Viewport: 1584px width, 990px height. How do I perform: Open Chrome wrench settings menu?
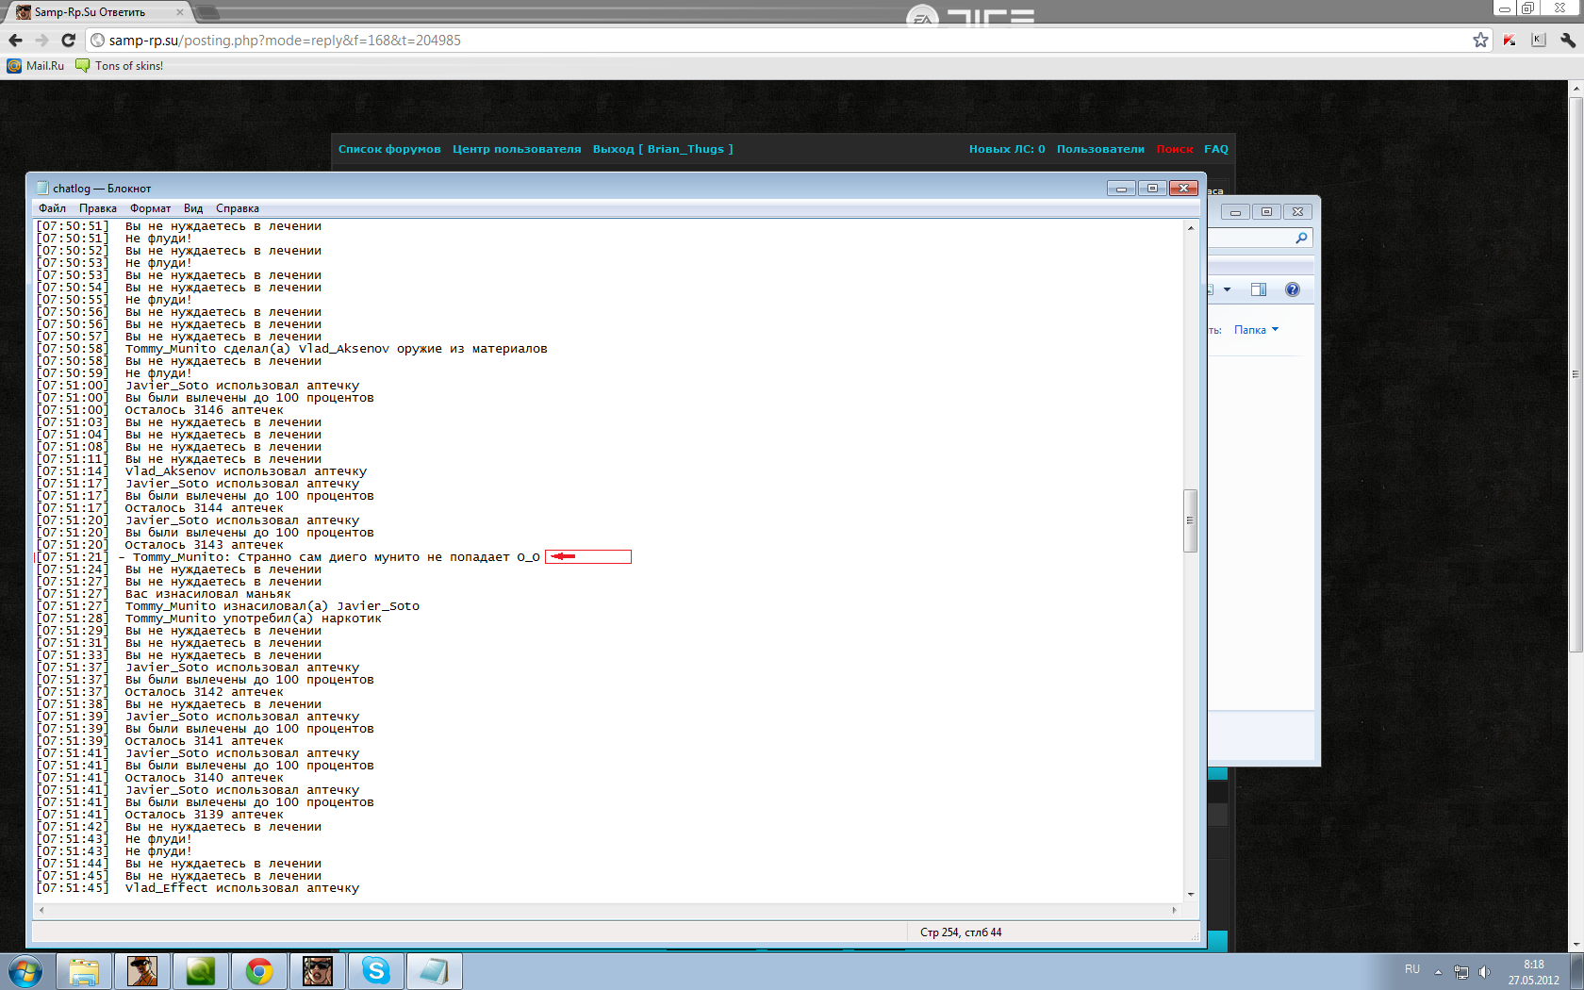tap(1568, 40)
